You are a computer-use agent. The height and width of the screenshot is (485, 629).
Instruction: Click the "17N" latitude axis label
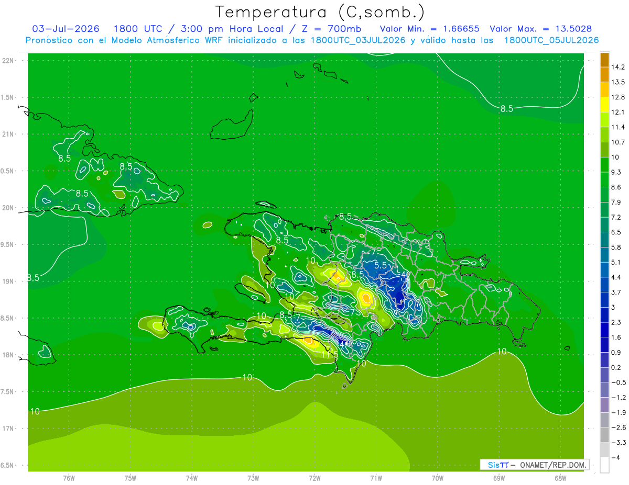(x=8, y=428)
